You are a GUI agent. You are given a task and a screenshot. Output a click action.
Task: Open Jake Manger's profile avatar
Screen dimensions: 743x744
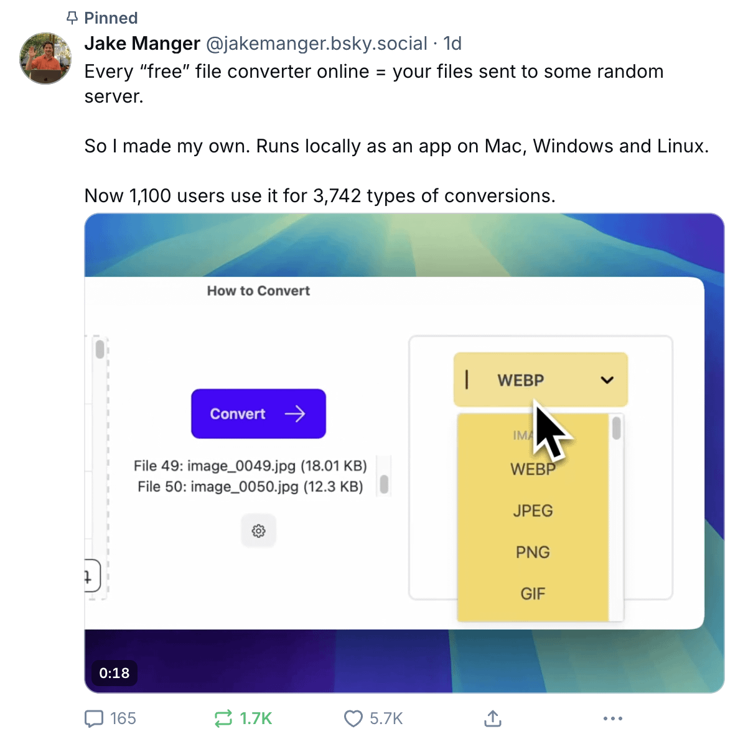pyautogui.click(x=45, y=58)
